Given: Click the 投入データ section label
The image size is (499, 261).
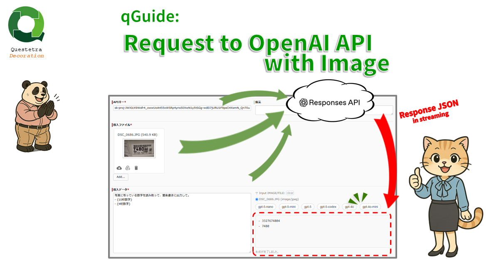Looking at the screenshot, I should coord(121,190).
